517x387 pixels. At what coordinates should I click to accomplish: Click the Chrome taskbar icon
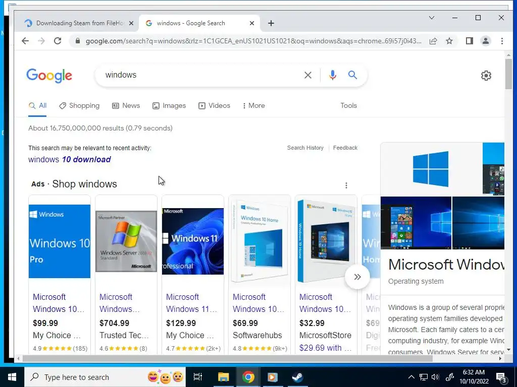click(x=248, y=377)
